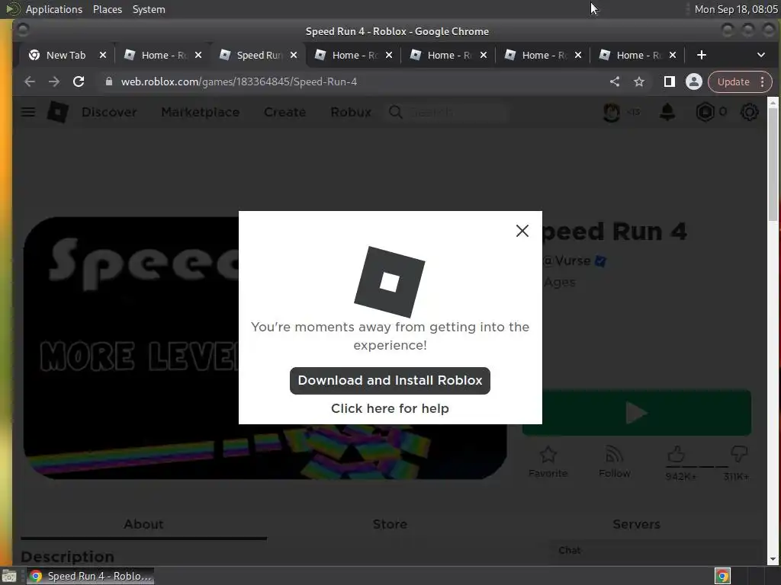Open creator @Vurse profile link
Screen dimensions: 781x585
(567, 261)
